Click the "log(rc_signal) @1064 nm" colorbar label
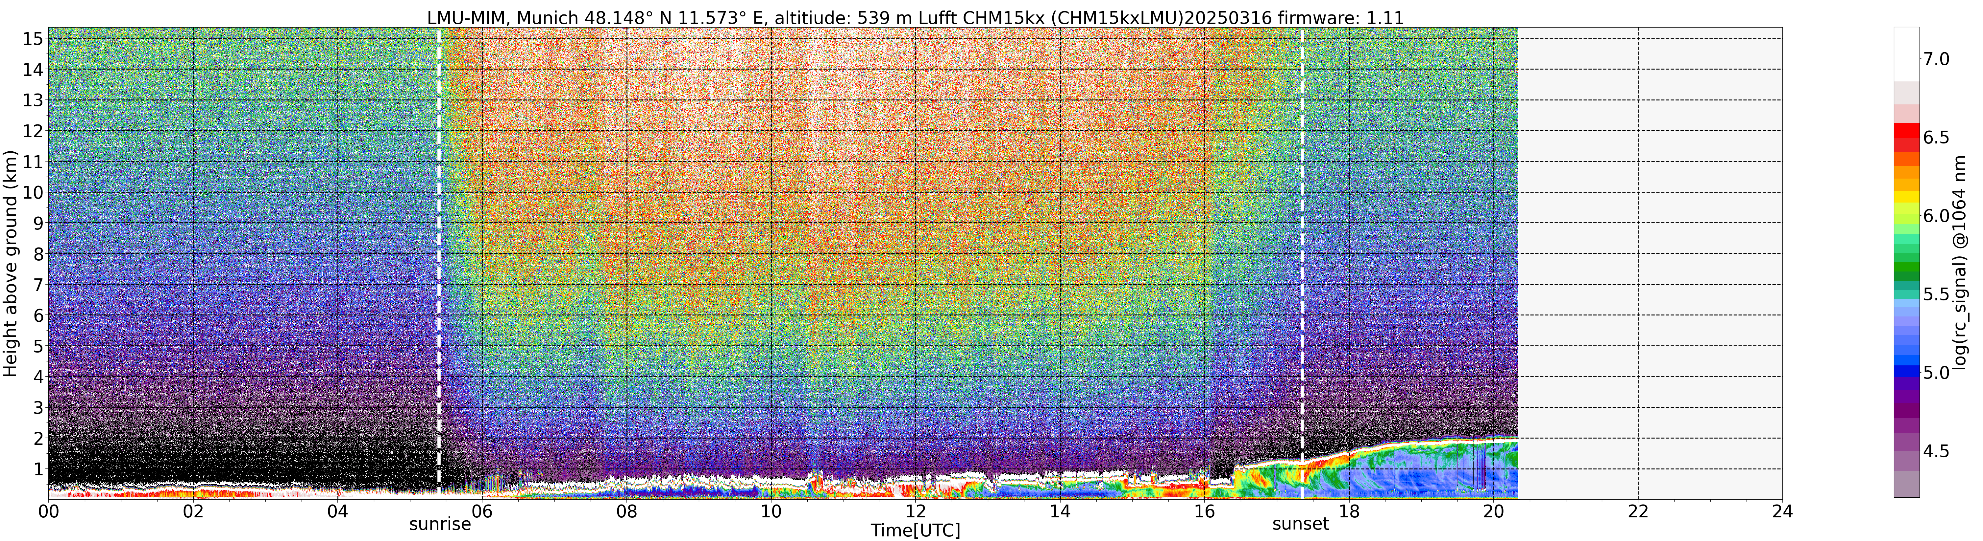 coord(1960,264)
